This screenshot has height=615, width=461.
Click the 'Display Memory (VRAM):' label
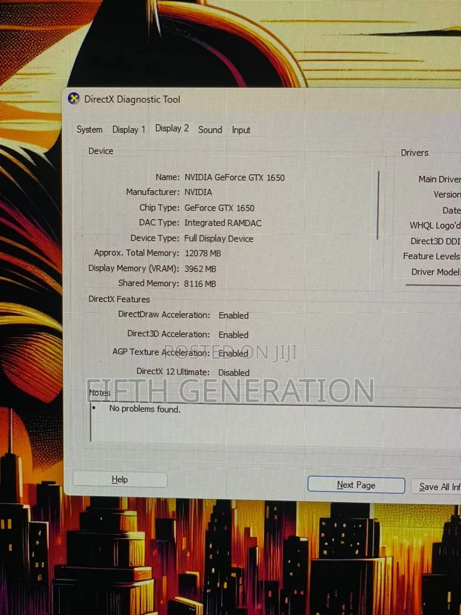[133, 269]
